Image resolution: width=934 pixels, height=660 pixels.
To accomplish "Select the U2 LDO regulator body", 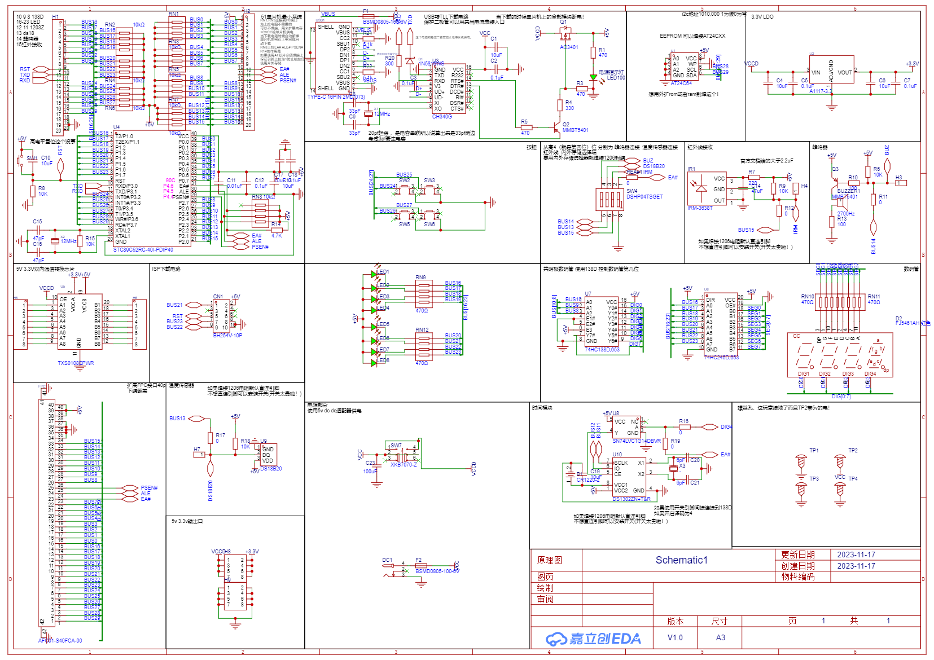I will click(x=832, y=69).
